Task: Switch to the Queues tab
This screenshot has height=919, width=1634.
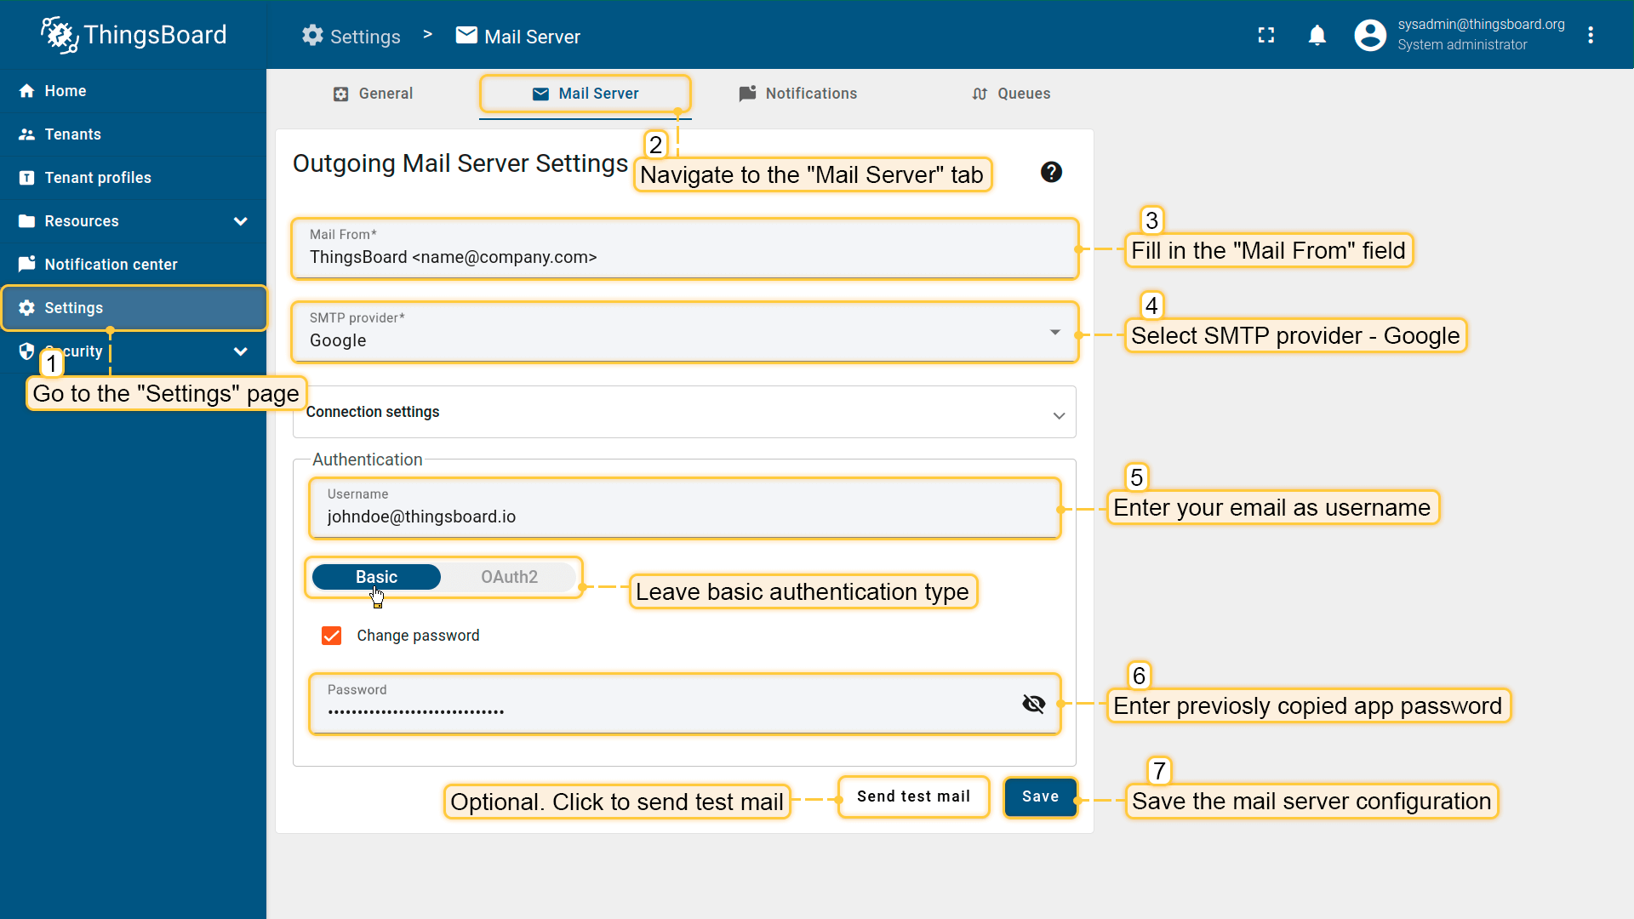Action: pos(1011,94)
